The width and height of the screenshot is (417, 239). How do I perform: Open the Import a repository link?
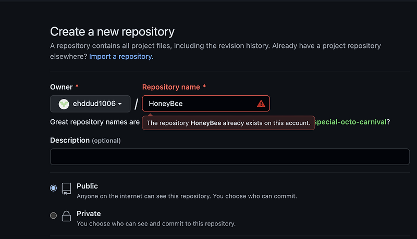(x=121, y=57)
